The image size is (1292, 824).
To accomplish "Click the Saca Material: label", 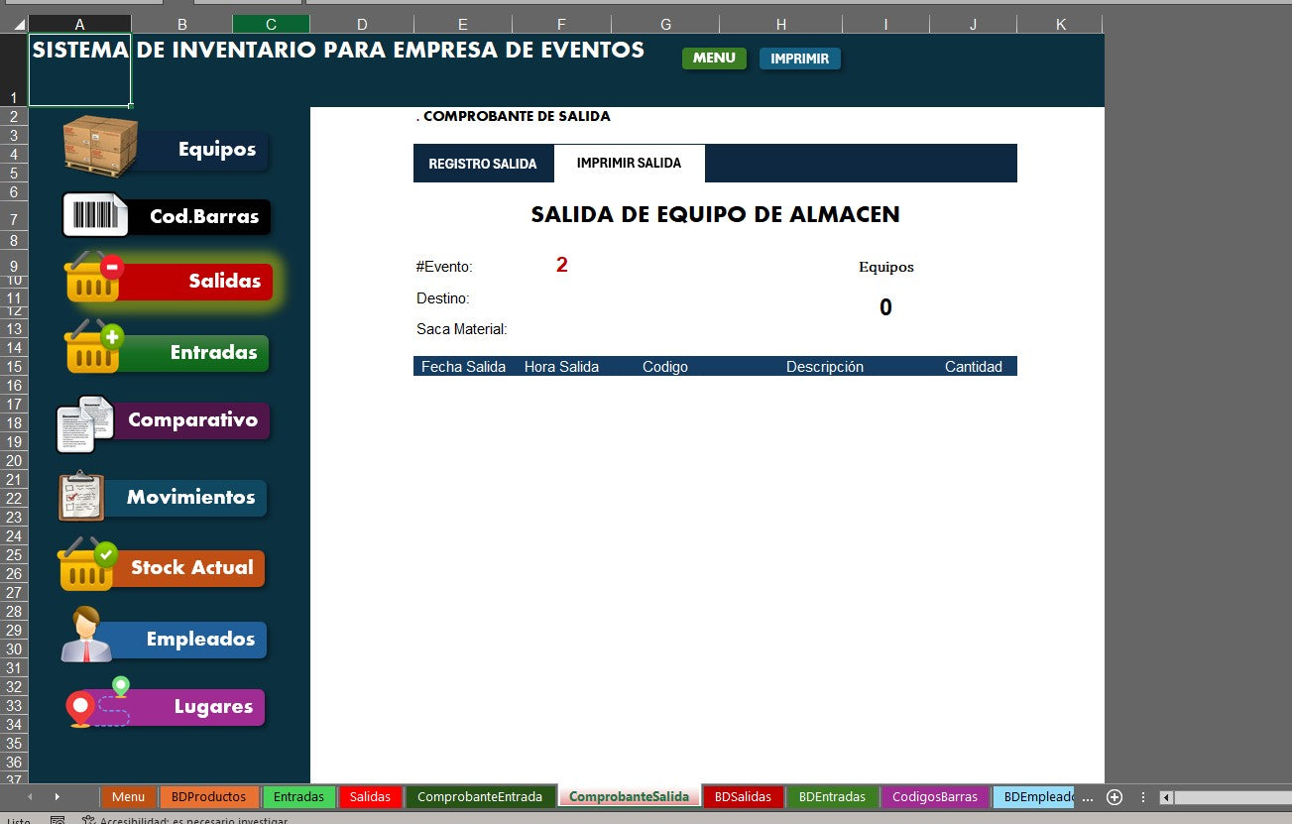I will point(462,328).
